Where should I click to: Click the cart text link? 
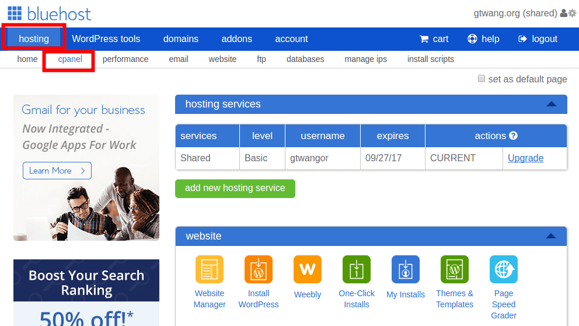pyautogui.click(x=441, y=39)
